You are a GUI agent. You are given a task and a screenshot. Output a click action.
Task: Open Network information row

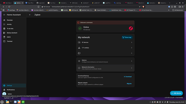pos(105,68)
